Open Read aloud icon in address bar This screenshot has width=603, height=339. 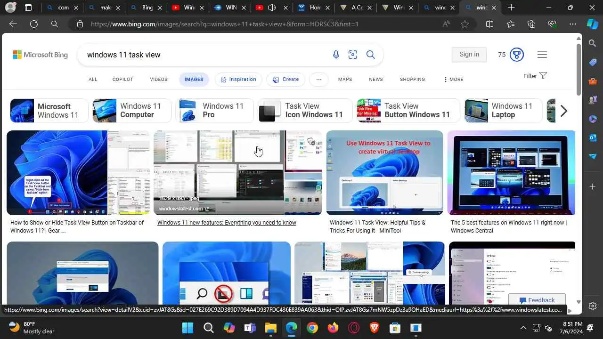tap(446, 24)
